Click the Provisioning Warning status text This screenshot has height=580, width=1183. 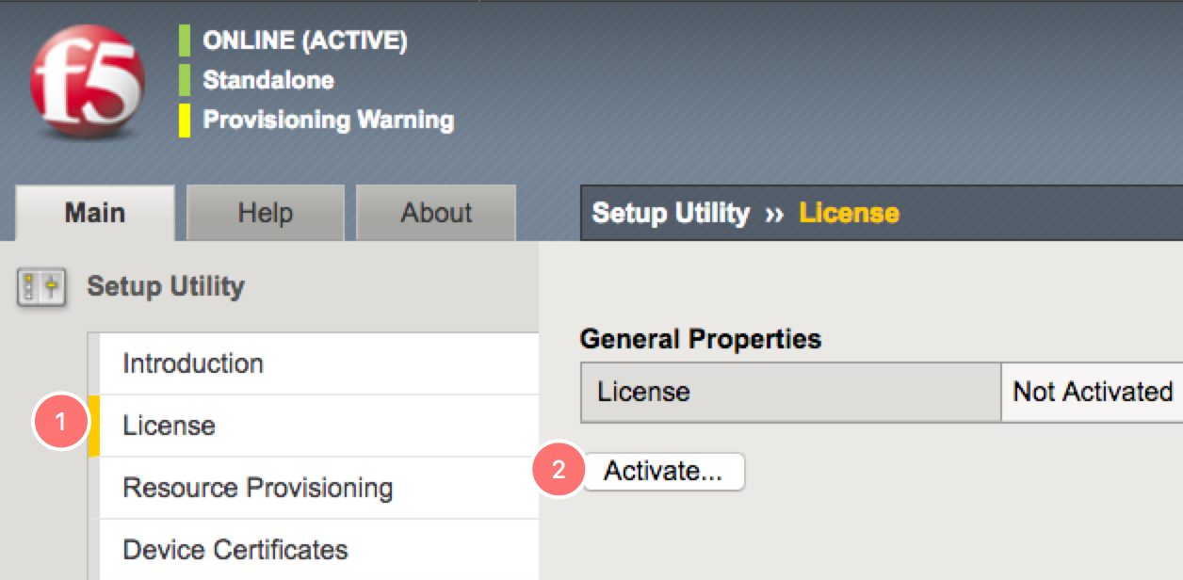point(329,121)
